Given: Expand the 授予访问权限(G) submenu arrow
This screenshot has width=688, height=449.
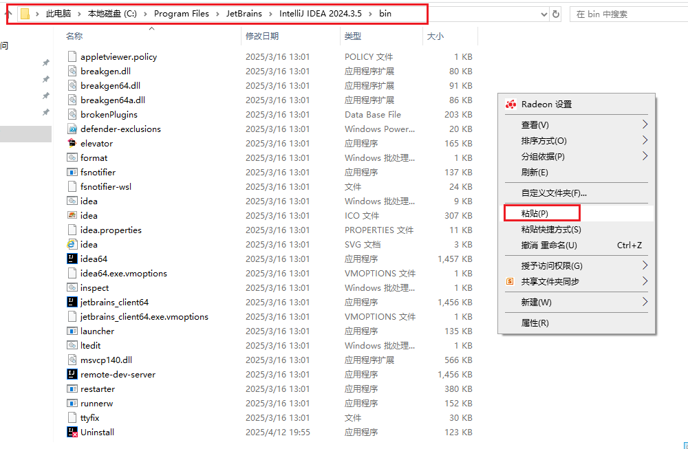Looking at the screenshot, I should point(645,265).
